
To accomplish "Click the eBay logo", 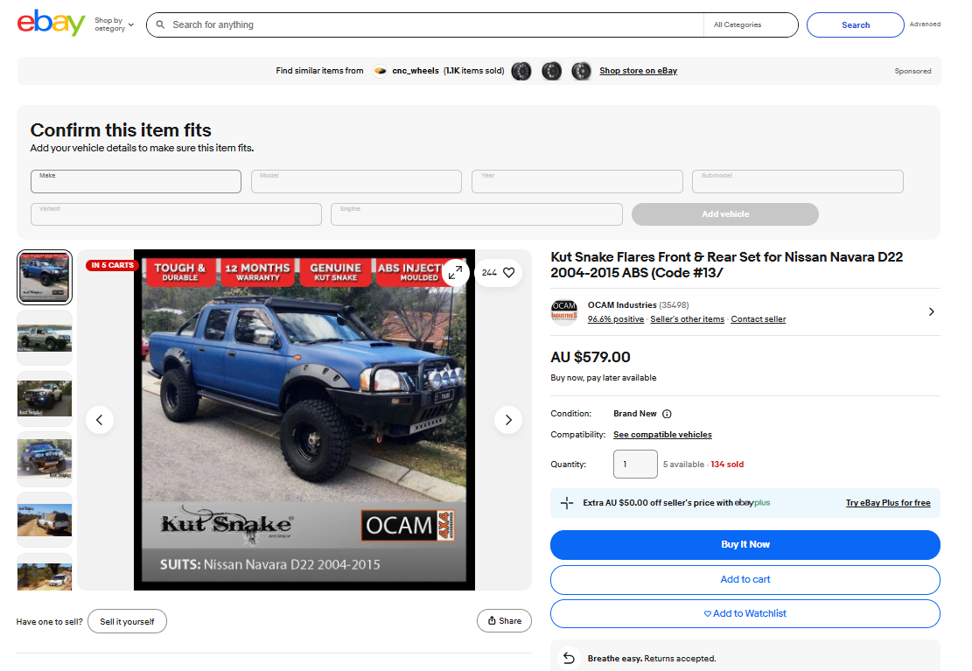I will [x=51, y=24].
